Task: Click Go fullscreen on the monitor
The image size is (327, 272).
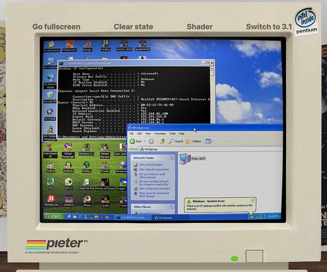Action: pos(56,27)
